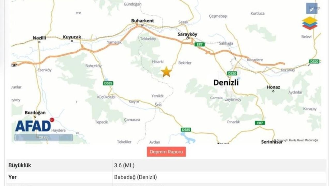Click the fullscreen toggle icon on map
The height and width of the screenshot is (186, 331).
tap(312, 9)
